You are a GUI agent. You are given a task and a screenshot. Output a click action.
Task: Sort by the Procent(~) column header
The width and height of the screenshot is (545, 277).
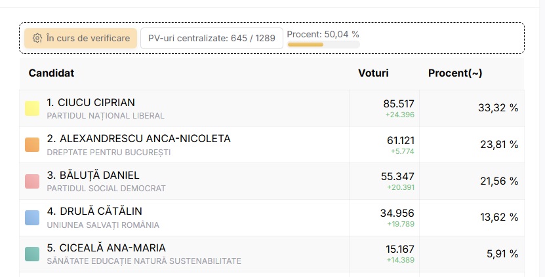click(x=455, y=73)
